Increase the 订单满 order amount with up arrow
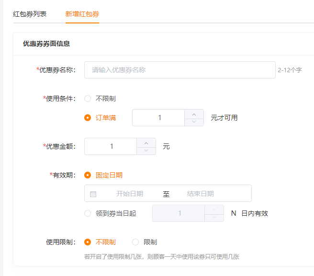This screenshot has width=314, height=276. (194, 114)
